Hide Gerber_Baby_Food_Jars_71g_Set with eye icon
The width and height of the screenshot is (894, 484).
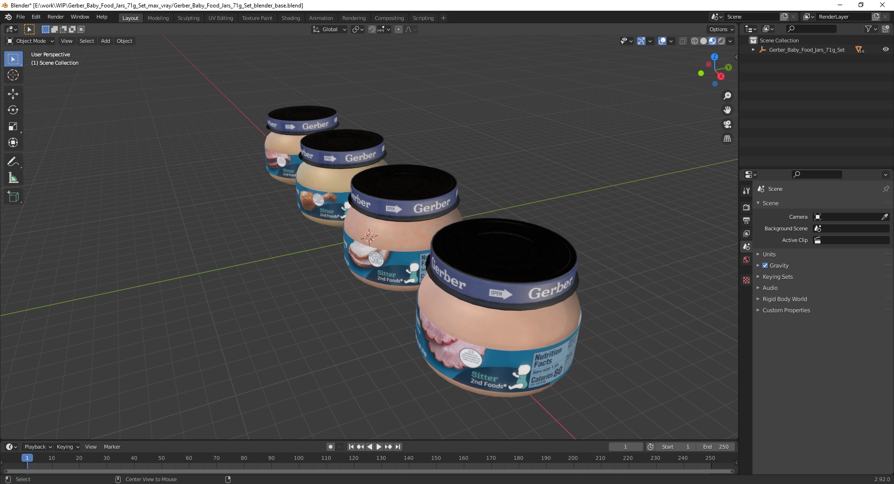(x=886, y=49)
